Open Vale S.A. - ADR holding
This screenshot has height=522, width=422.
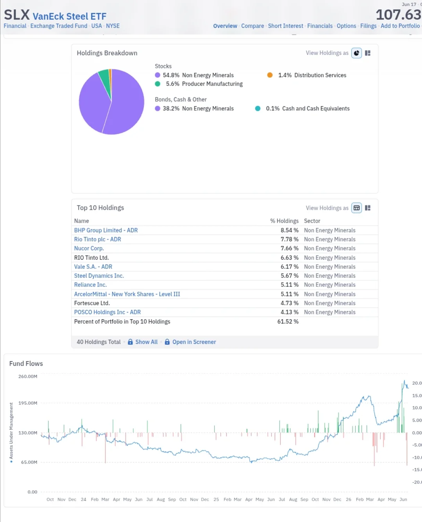click(x=93, y=267)
